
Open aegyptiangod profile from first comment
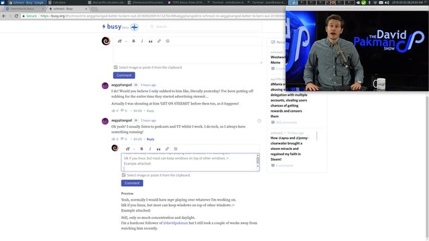coord(121,85)
